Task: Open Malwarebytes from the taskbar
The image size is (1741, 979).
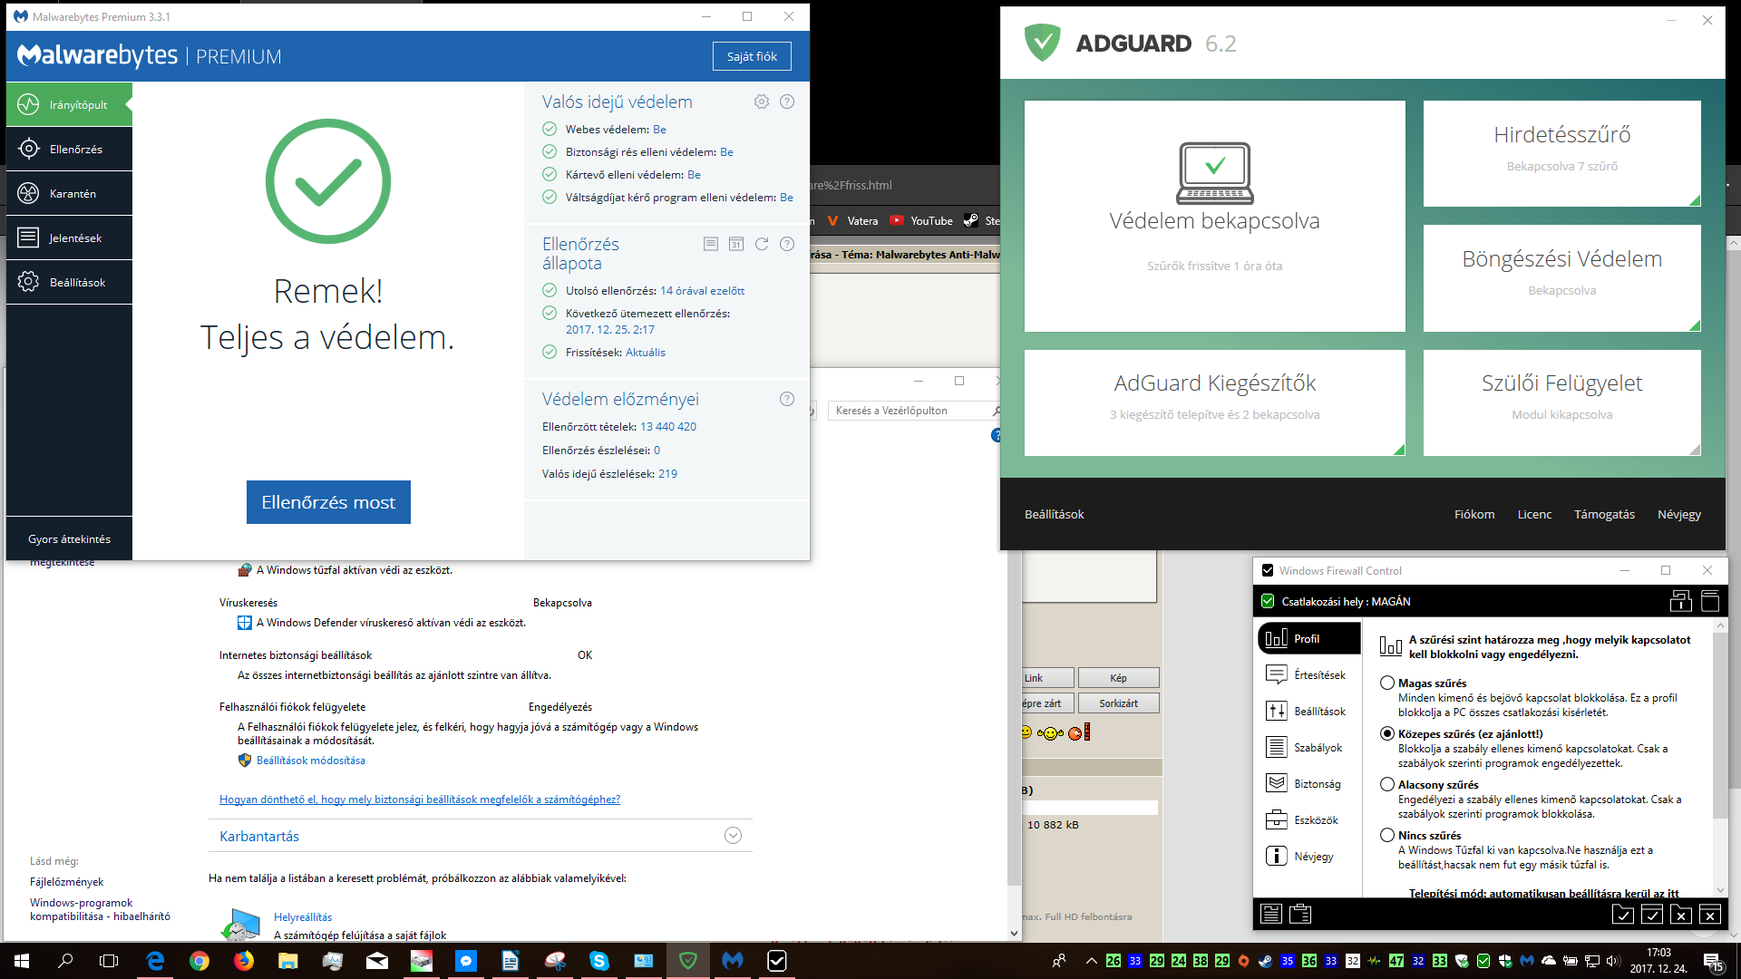Action: coord(733,961)
